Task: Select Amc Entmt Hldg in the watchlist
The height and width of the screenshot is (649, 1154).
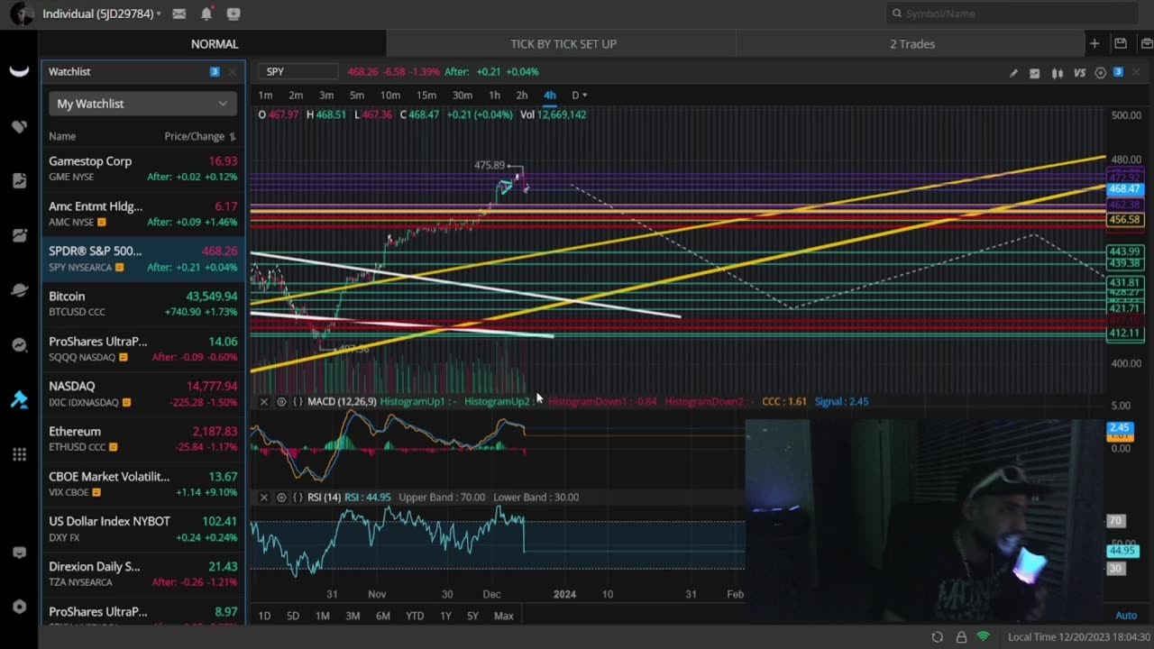Action: [x=142, y=214]
